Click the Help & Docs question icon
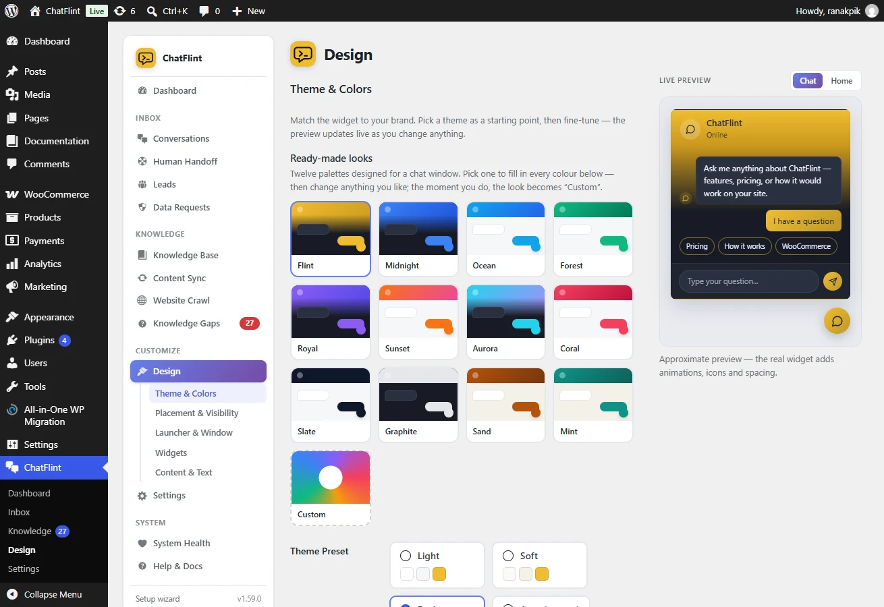Image resolution: width=884 pixels, height=607 pixels. (142, 566)
